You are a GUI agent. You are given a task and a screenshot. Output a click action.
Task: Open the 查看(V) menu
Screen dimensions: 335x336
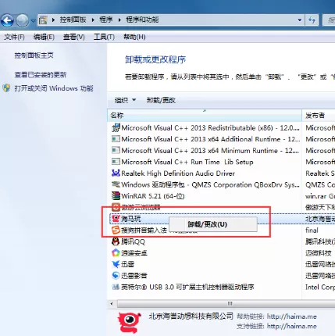pos(74,37)
